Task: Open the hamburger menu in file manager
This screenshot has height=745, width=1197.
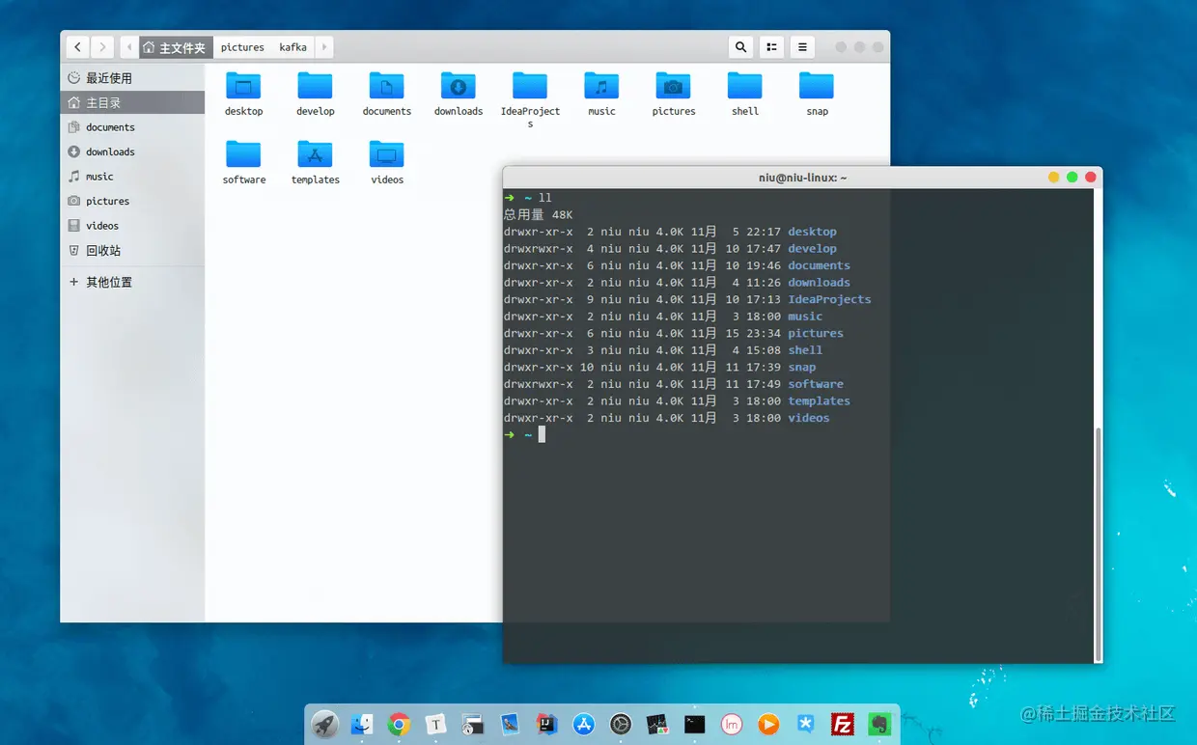Action: (x=801, y=46)
